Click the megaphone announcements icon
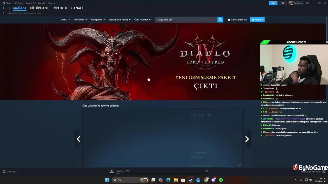The image size is (328, 184). tap(273, 3)
